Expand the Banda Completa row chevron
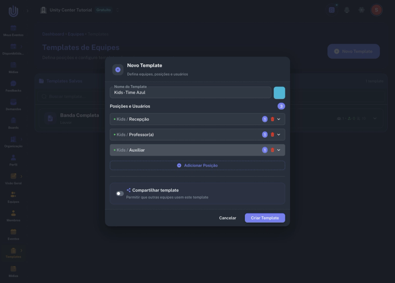 pos(375,119)
